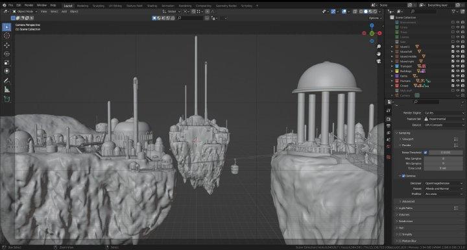
Task: Switch to the Modeling workspace tab
Action: 82,6
